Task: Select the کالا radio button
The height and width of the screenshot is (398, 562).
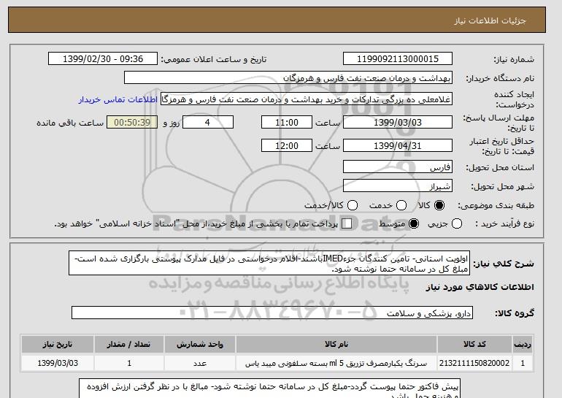Action: pyautogui.click(x=439, y=205)
